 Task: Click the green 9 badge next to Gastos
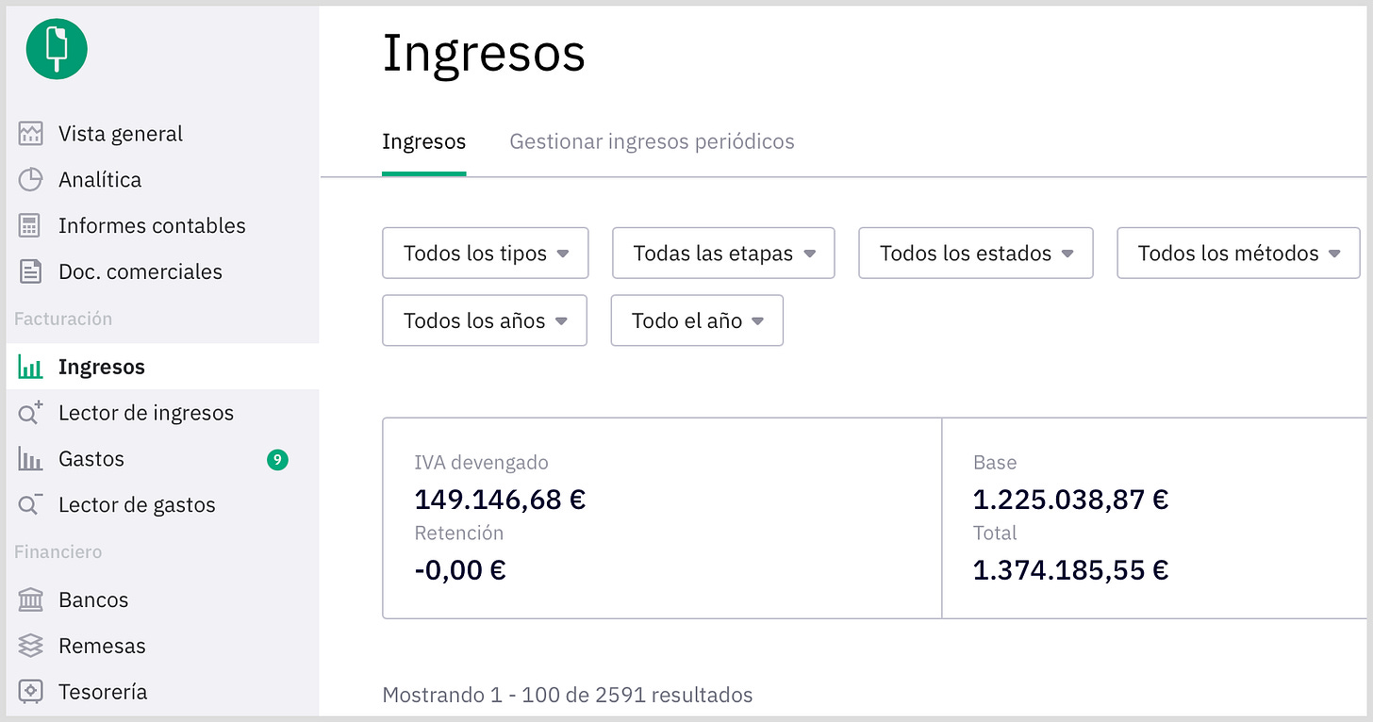point(277,458)
